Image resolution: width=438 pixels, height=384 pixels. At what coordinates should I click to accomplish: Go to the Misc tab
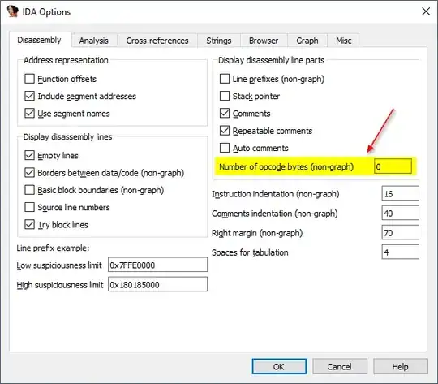pos(343,41)
